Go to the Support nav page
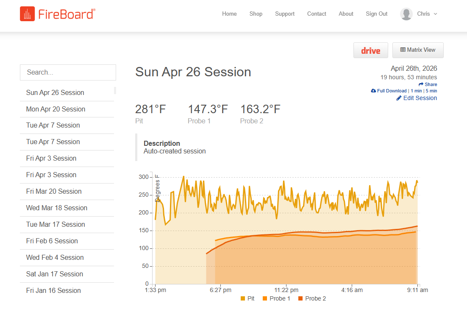This screenshot has height=334, width=467. 285,14
